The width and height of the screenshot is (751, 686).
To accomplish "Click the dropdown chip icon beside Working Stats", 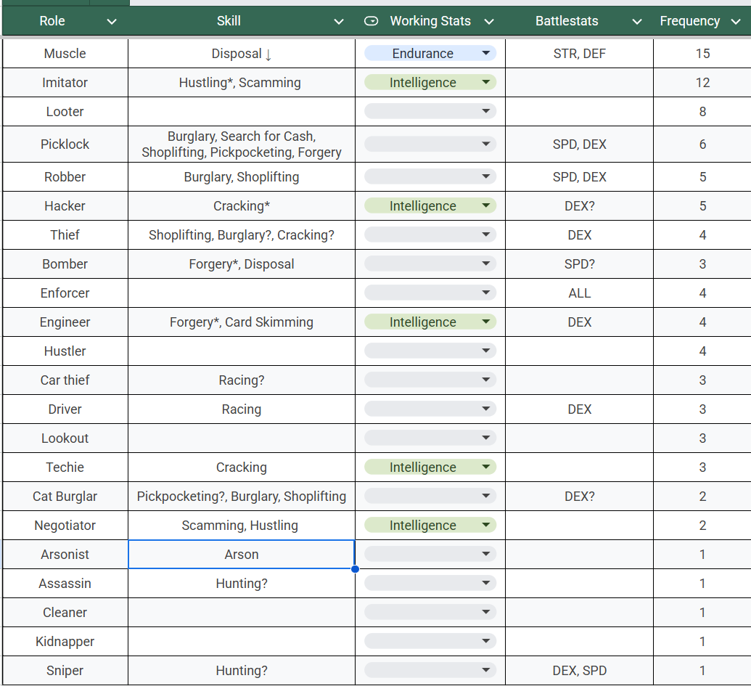I will click(x=371, y=22).
